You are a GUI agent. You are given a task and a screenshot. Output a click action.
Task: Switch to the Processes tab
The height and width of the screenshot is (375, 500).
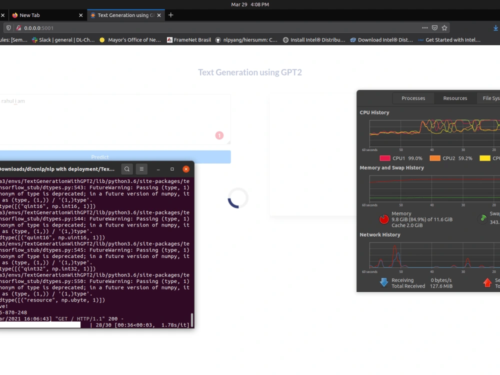[x=413, y=98]
